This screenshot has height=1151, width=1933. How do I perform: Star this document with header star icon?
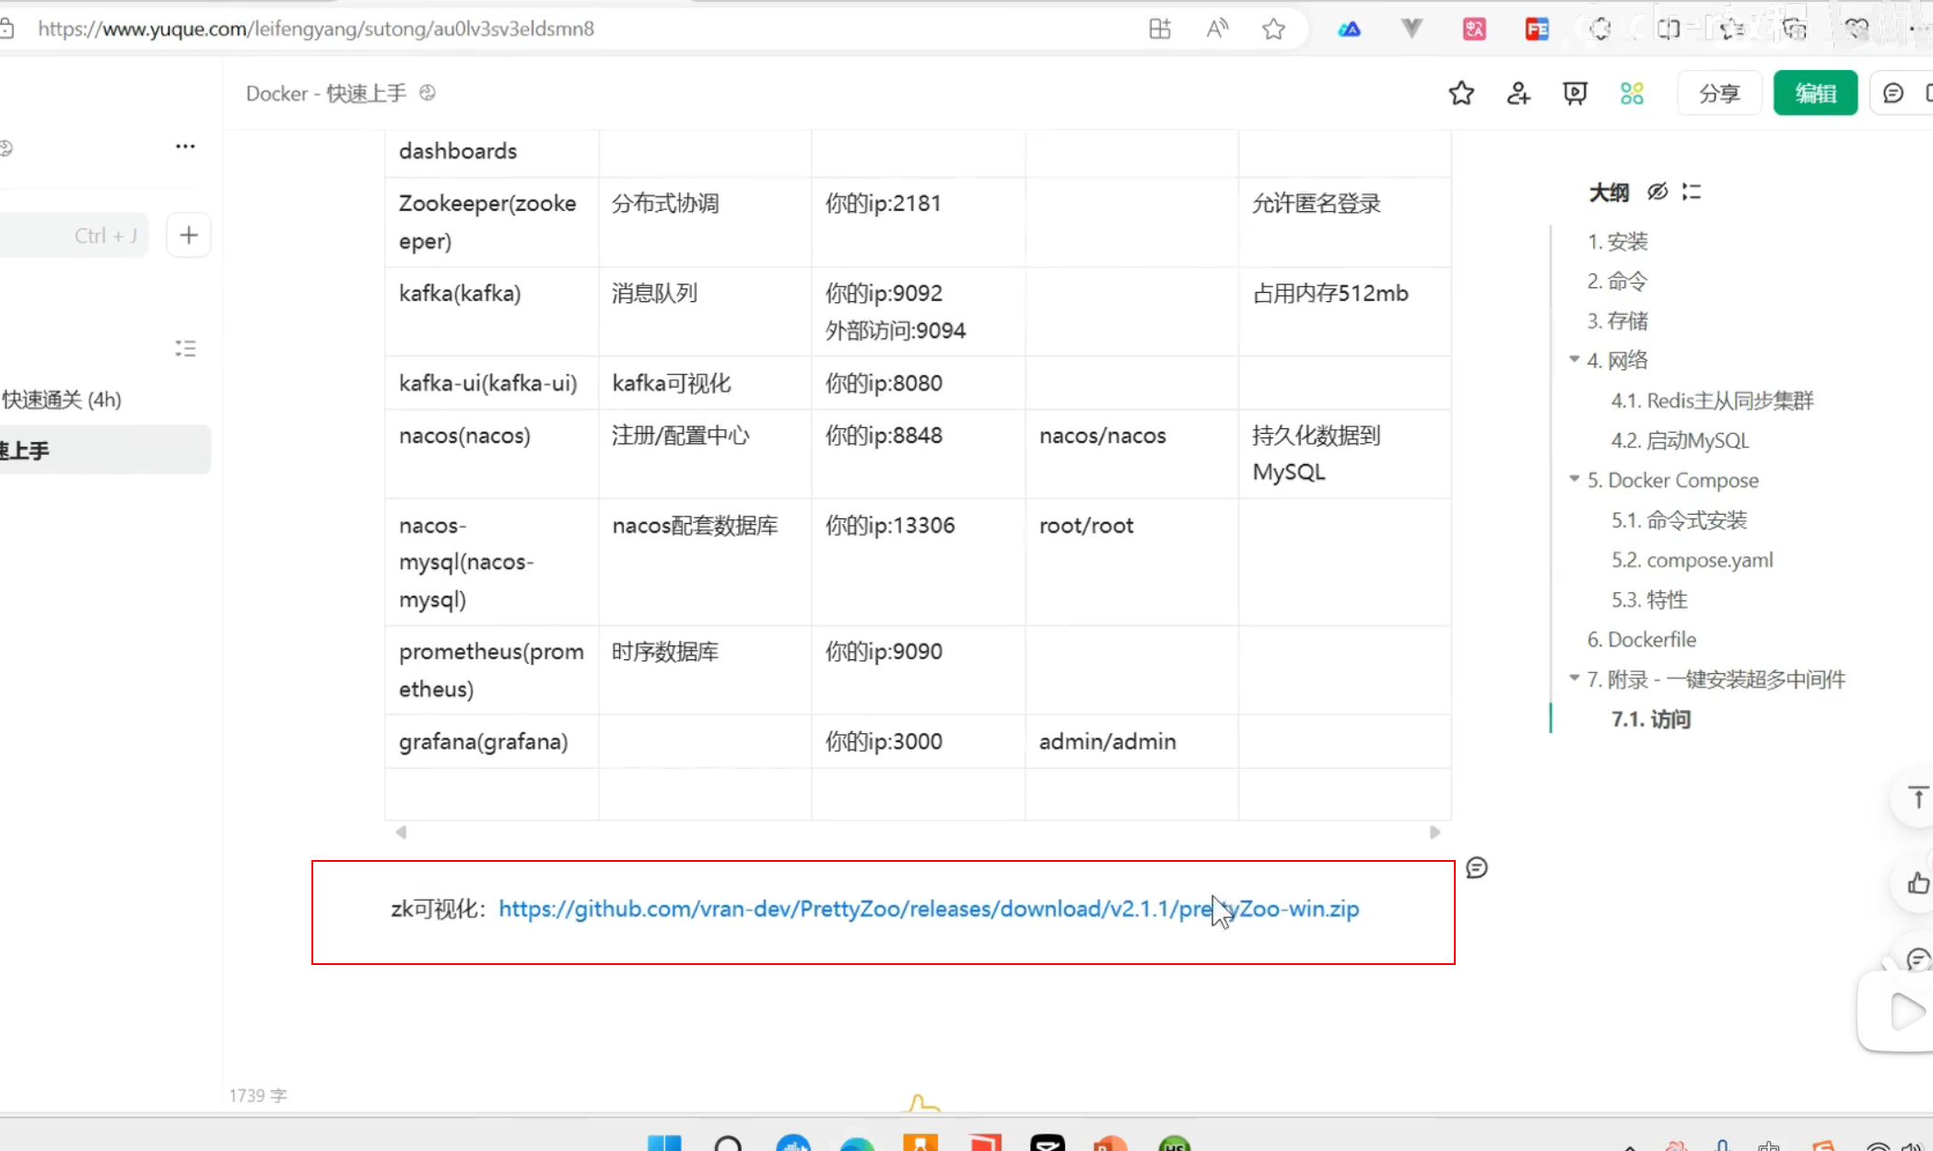click(x=1461, y=93)
